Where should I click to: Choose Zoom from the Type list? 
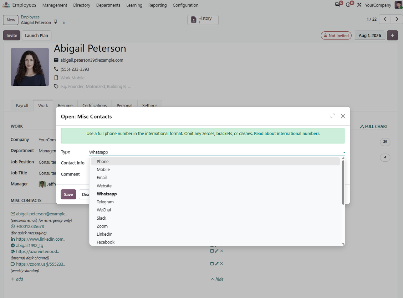[x=215, y=226]
